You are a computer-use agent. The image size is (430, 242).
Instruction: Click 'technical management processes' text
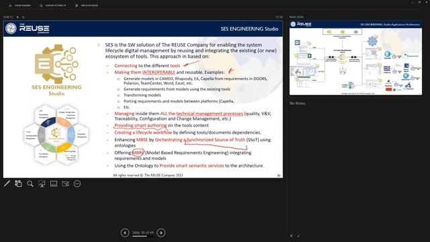click(x=210, y=114)
